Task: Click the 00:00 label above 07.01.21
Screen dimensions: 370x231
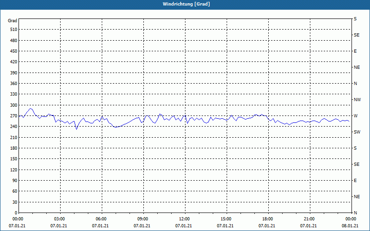Action: coord(18,219)
